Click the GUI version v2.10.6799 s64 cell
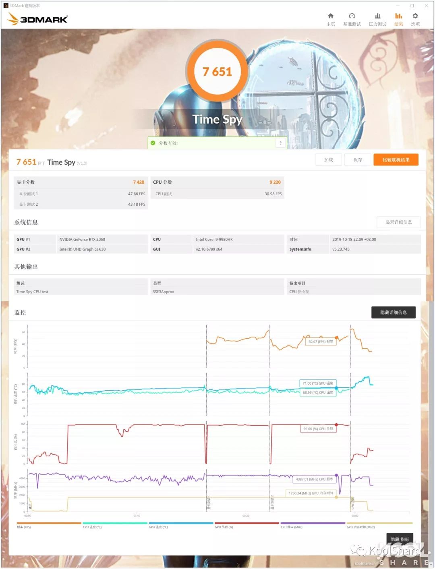 238,249
